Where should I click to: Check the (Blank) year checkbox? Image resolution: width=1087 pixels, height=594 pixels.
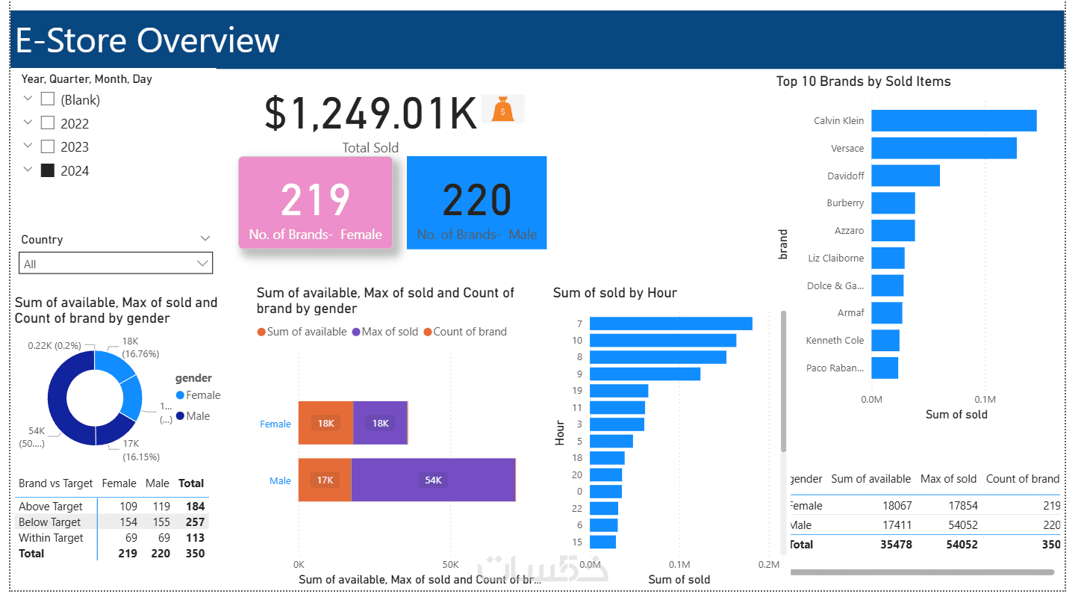48,99
